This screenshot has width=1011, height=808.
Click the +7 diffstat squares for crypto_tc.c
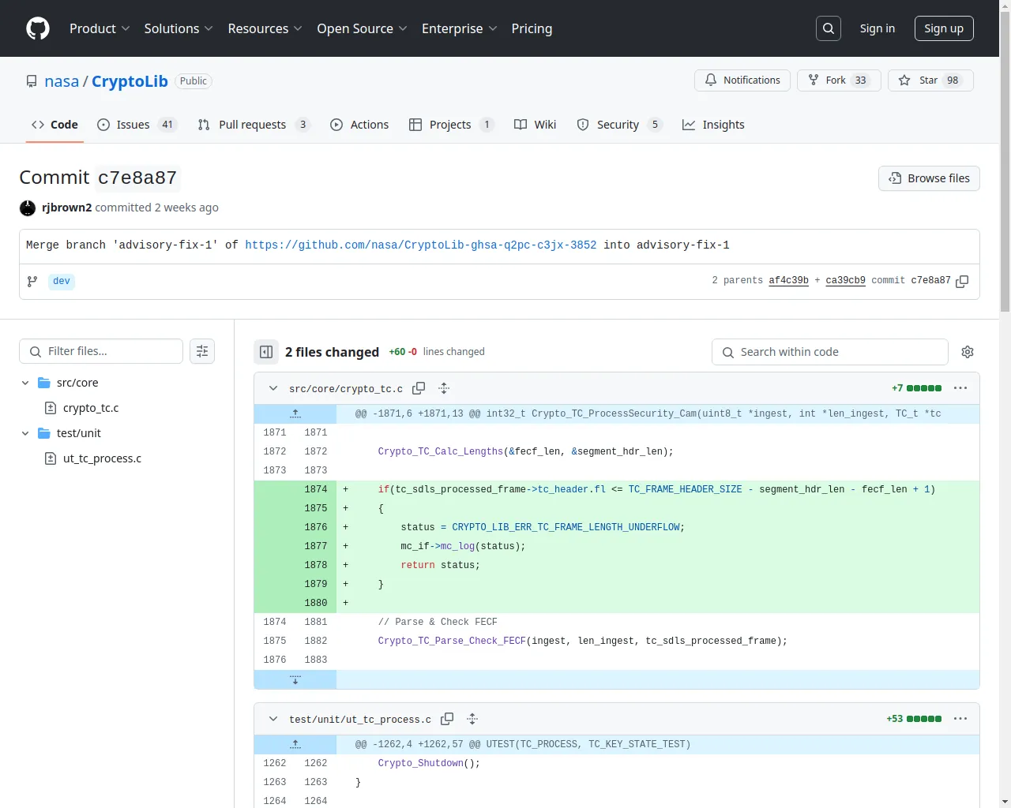tap(924, 388)
